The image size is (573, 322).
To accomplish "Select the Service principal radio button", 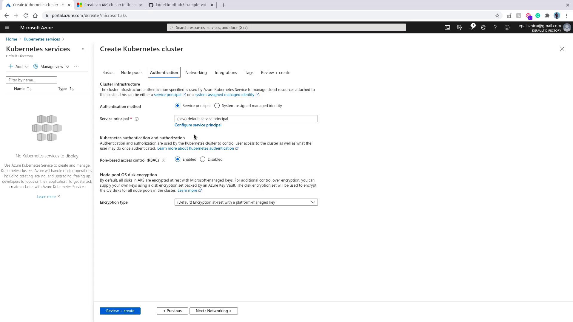I will coord(178,106).
